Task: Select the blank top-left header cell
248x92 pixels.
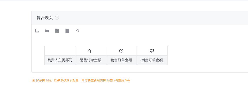Action: [x=60, y=51]
